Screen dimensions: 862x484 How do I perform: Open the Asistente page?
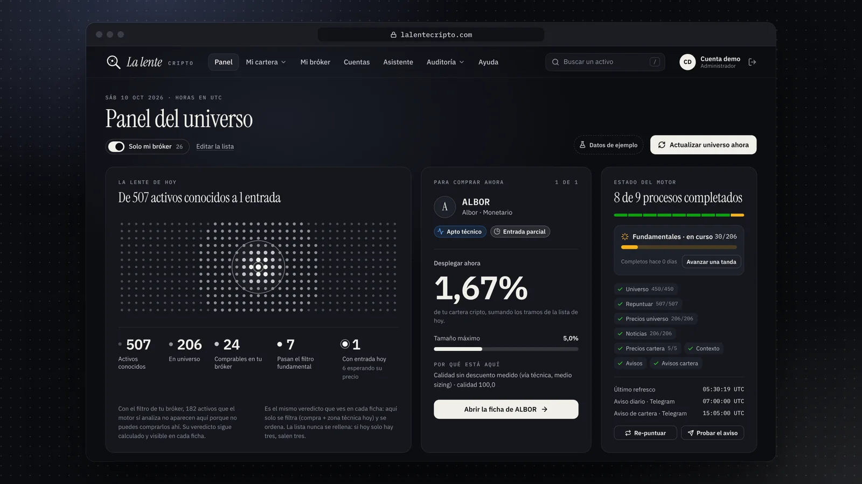tap(398, 62)
